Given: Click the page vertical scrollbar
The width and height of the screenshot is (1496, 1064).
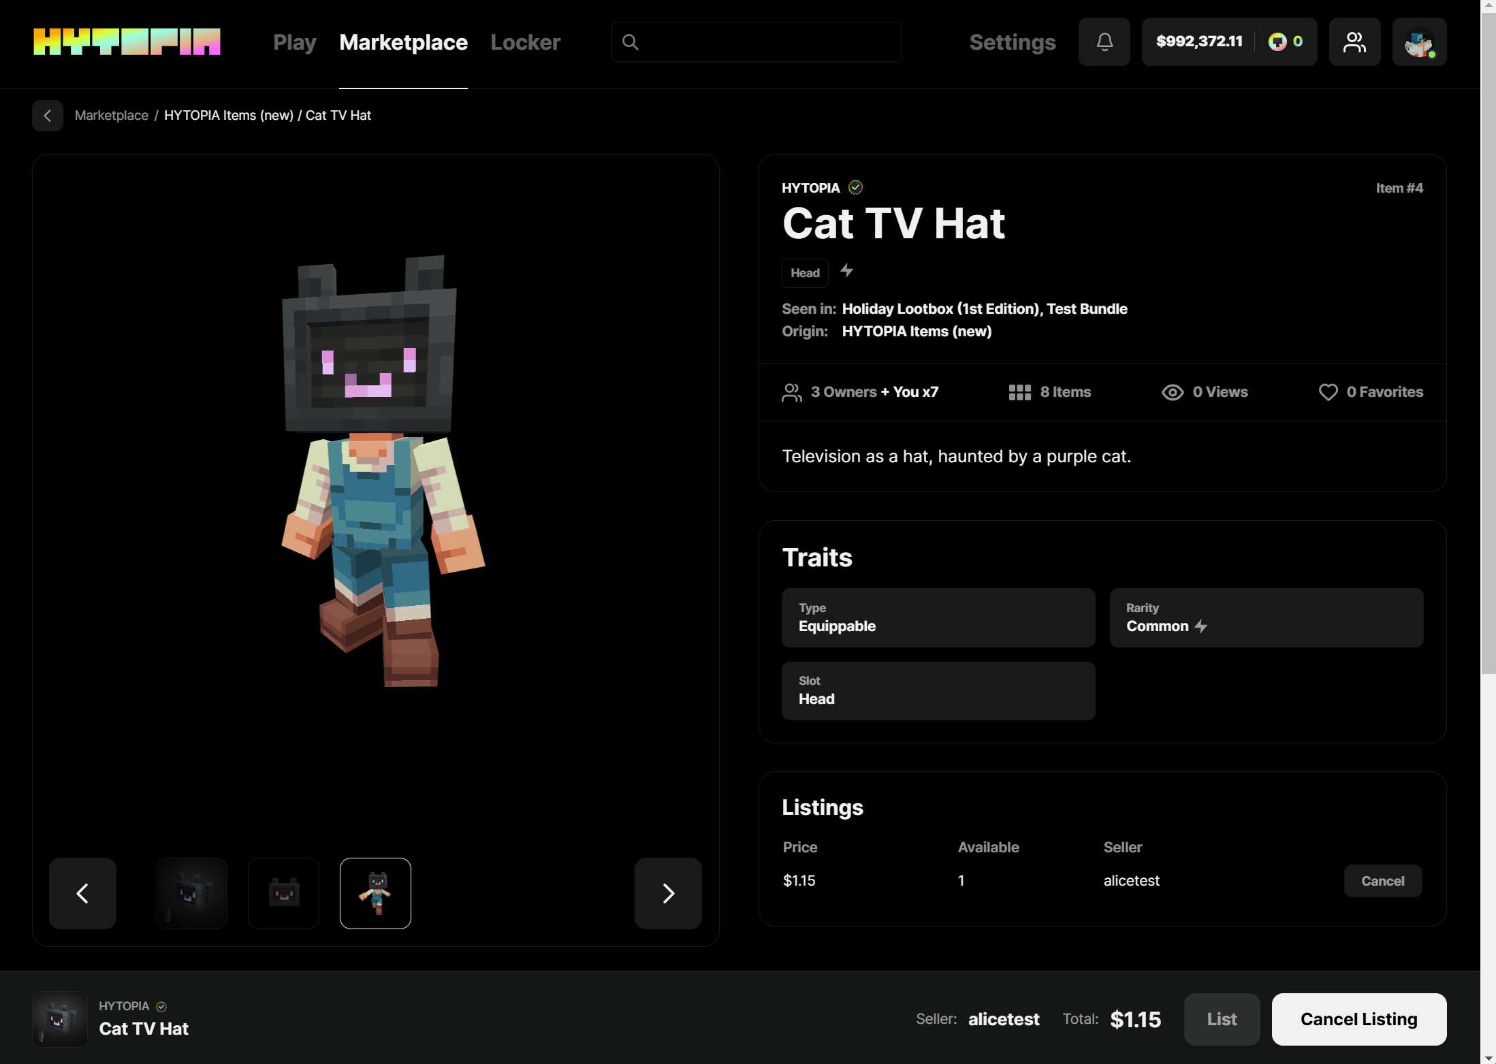Looking at the screenshot, I should [x=1488, y=340].
